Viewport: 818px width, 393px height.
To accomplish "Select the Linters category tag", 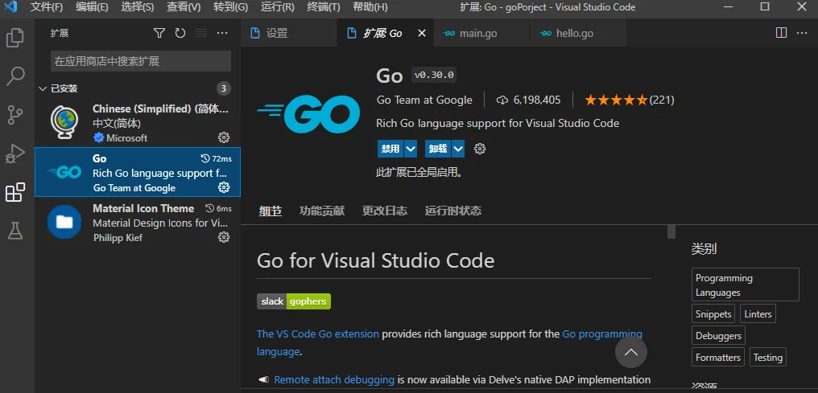I will [758, 314].
